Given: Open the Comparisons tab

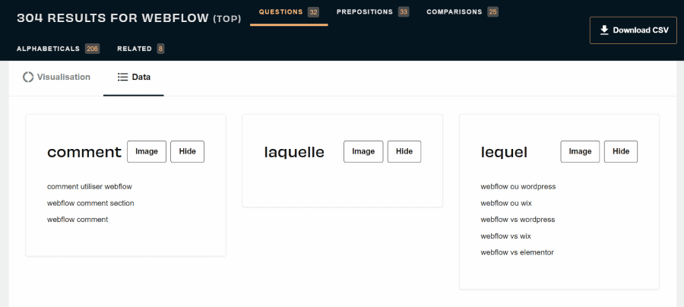Looking at the screenshot, I should 462,12.
